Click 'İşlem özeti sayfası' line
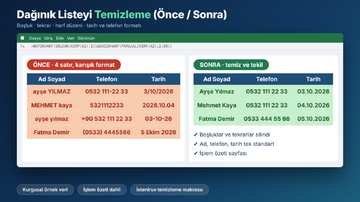This screenshot has height=202, width=360. (x=220, y=153)
